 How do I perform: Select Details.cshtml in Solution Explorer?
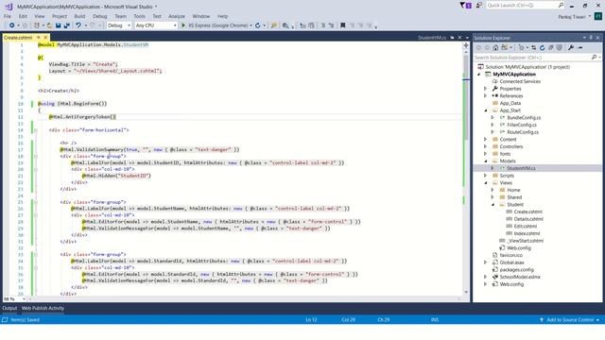pyautogui.click(x=528, y=219)
